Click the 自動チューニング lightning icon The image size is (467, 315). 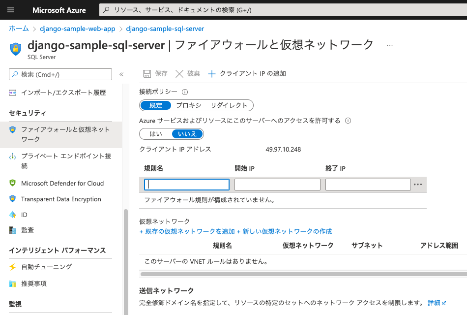tap(12, 267)
